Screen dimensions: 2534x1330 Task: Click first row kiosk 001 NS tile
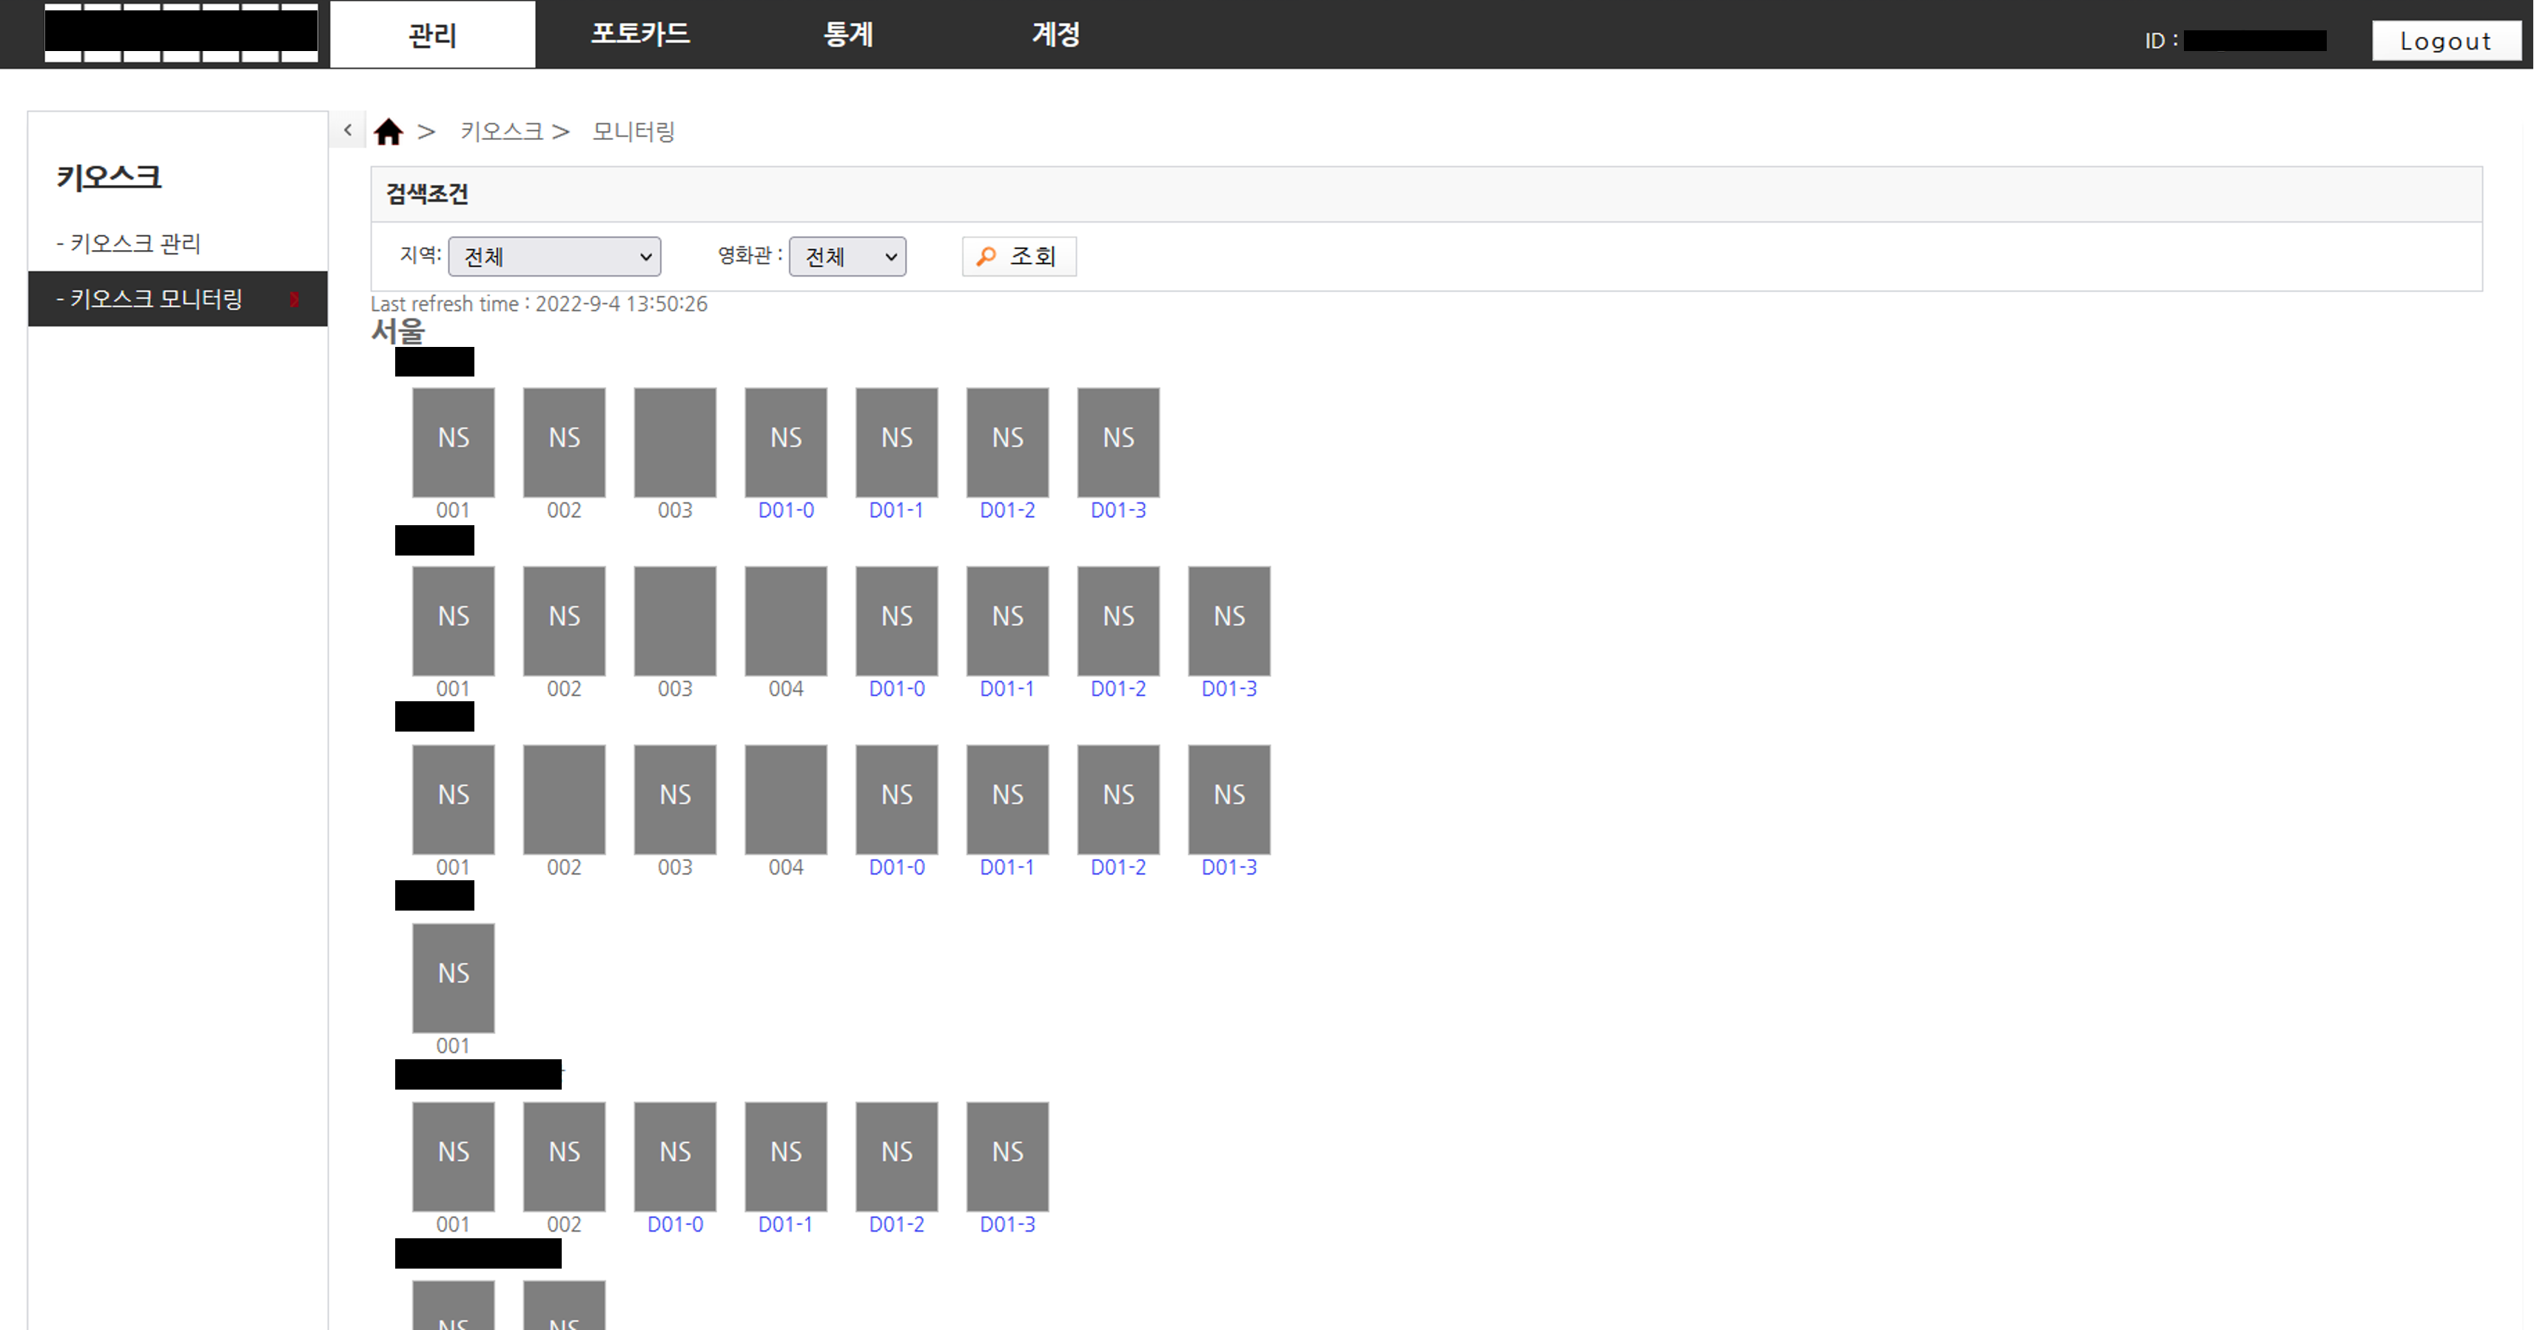pyautogui.click(x=452, y=442)
